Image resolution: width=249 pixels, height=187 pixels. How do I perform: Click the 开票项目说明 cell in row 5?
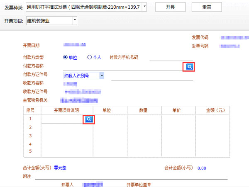point(67,151)
